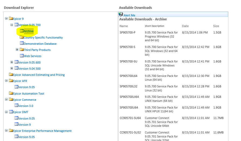Click the Version 9.05.600 list icon
The height and width of the screenshot is (141, 241).
coord(16,62)
